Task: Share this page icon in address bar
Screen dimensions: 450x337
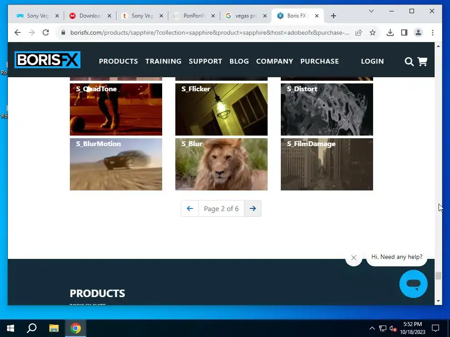Action: (x=359, y=32)
